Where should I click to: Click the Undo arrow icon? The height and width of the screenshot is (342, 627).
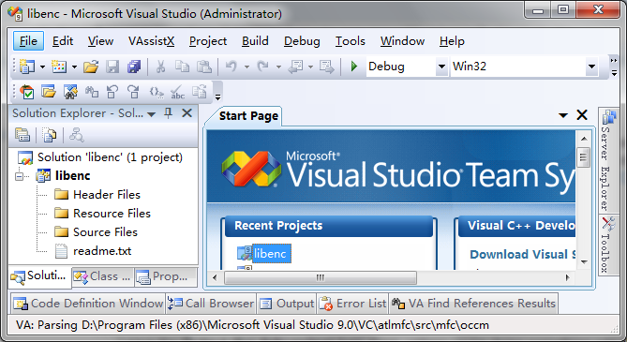[x=231, y=67]
